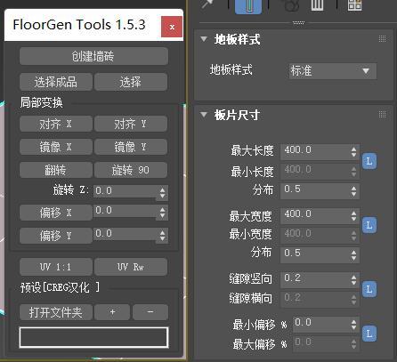Image resolution: width=397 pixels, height=362 pixels.
Task: Toggle the L lock beside 最小偏移 %
Action: 369,334
